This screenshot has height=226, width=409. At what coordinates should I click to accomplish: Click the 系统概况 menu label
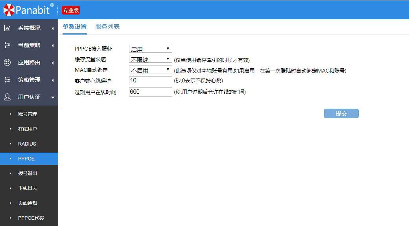(29, 28)
